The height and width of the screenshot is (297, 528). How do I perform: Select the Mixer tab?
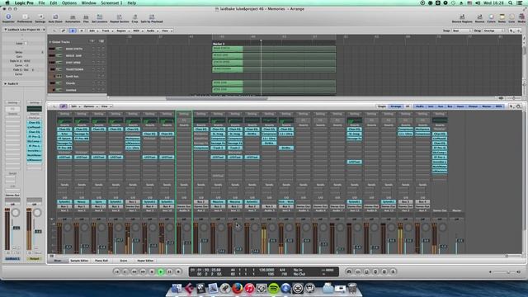(58, 261)
